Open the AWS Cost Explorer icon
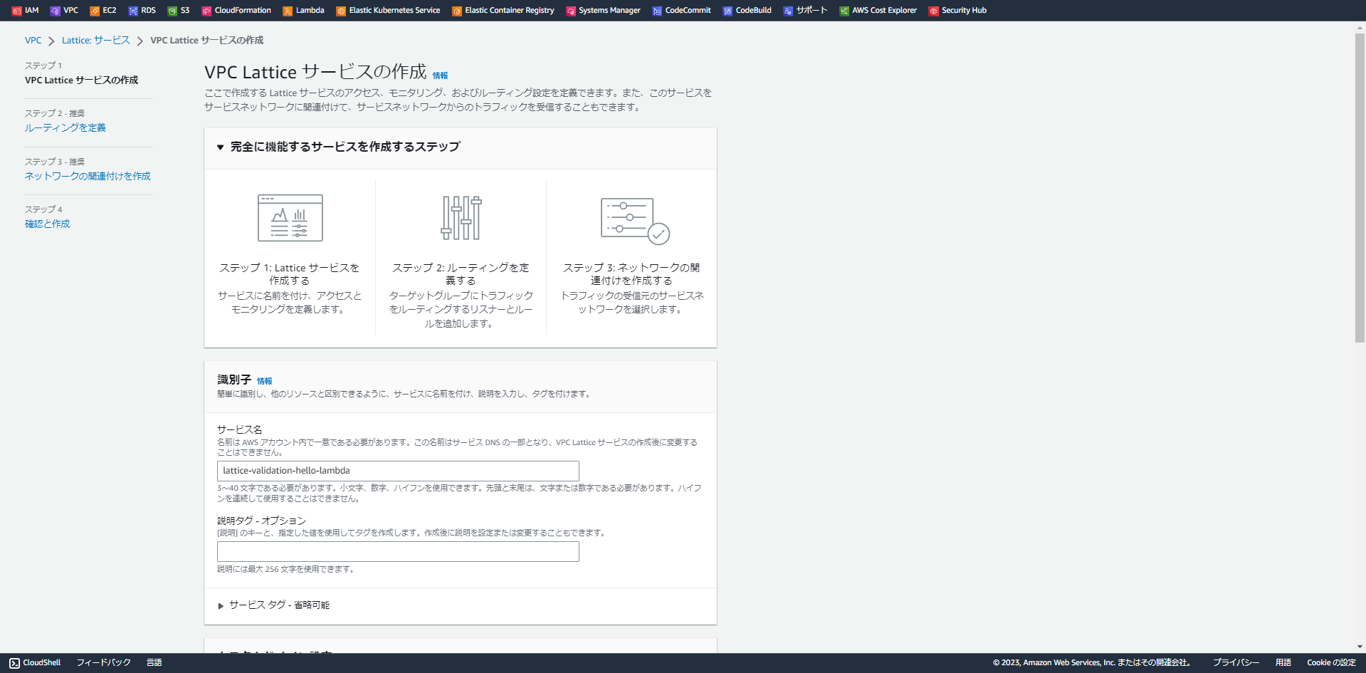 click(844, 11)
